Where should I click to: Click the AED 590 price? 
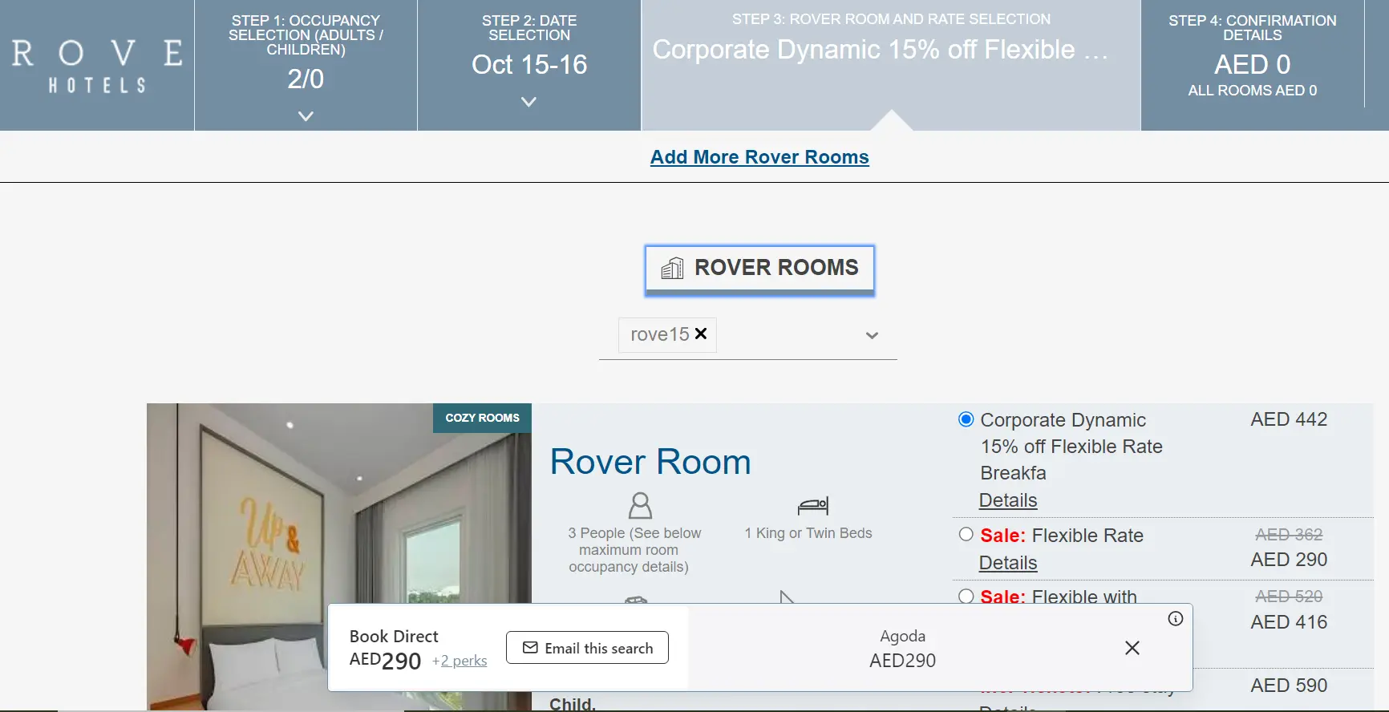click(1289, 686)
